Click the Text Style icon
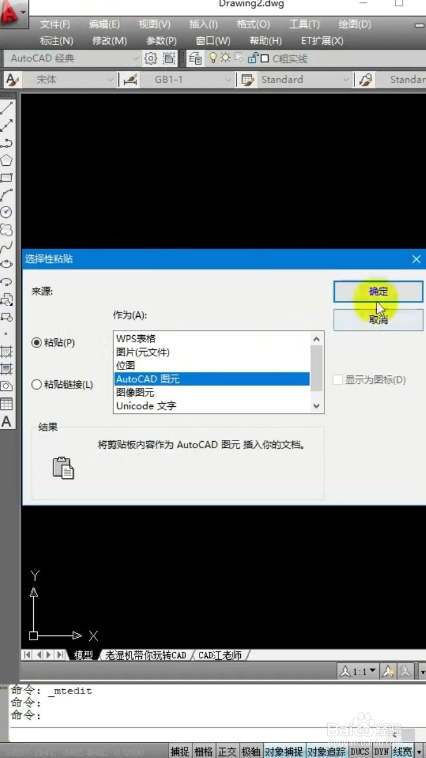The height and width of the screenshot is (758, 426). 11,79
